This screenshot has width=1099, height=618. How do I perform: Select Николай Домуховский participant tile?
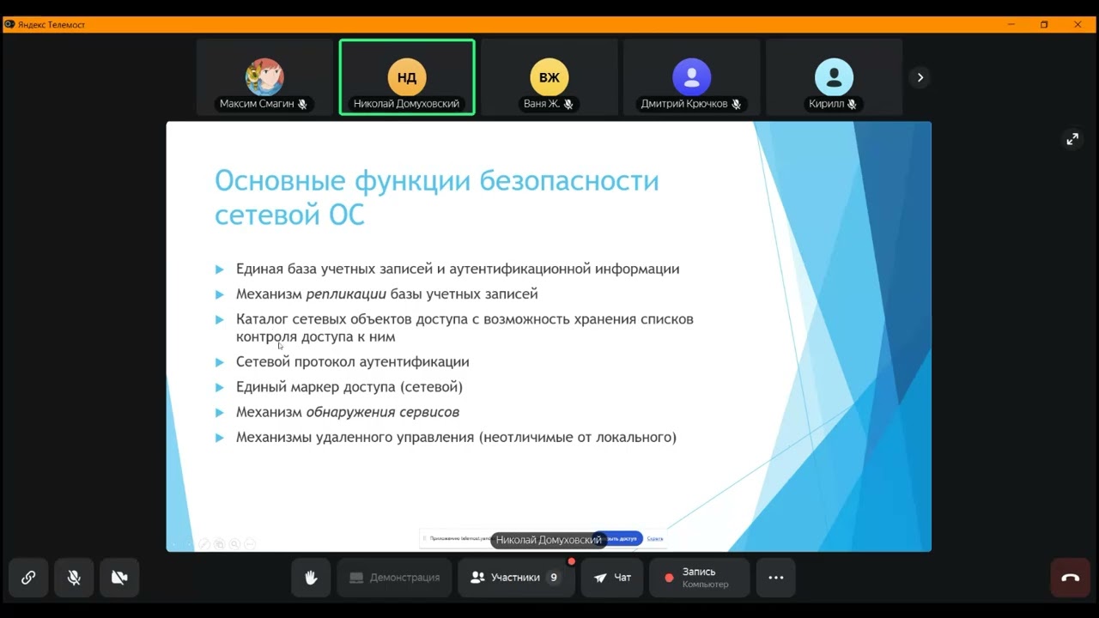click(407, 77)
